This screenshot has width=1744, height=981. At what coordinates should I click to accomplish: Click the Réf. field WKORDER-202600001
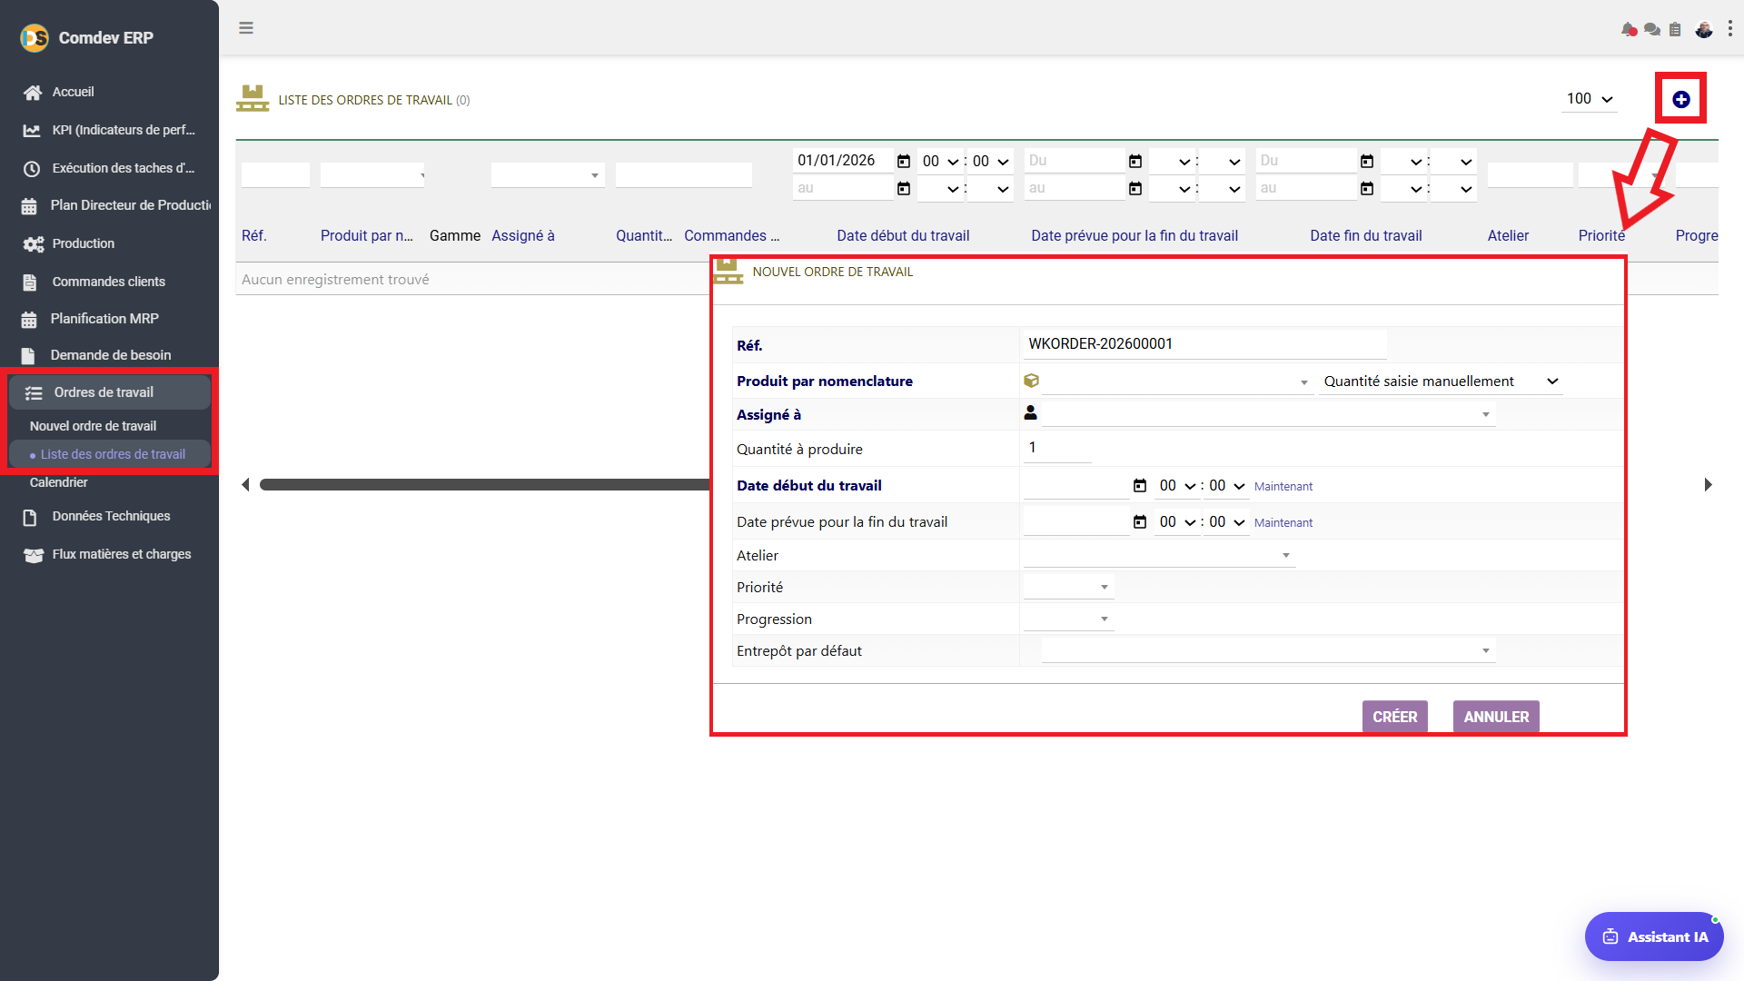coord(1204,344)
